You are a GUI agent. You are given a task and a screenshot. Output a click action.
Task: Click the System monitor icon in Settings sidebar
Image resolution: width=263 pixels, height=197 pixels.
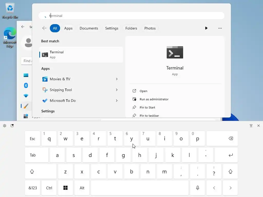(26, 75)
